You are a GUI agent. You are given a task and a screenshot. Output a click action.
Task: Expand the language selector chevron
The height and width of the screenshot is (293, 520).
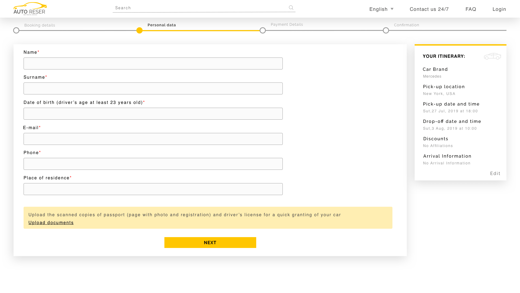[x=392, y=9]
